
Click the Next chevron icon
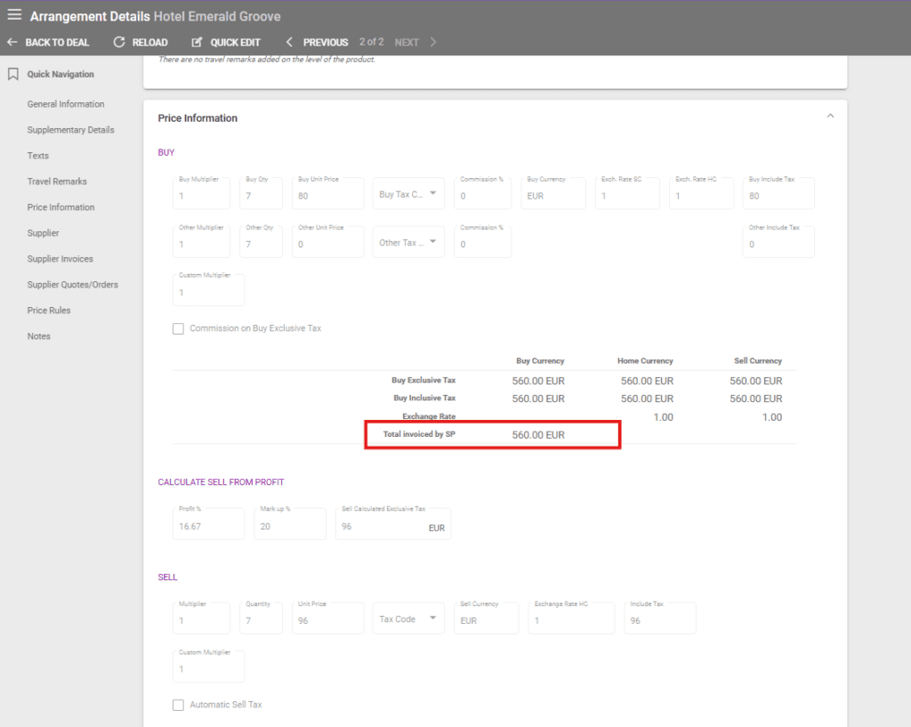click(433, 42)
